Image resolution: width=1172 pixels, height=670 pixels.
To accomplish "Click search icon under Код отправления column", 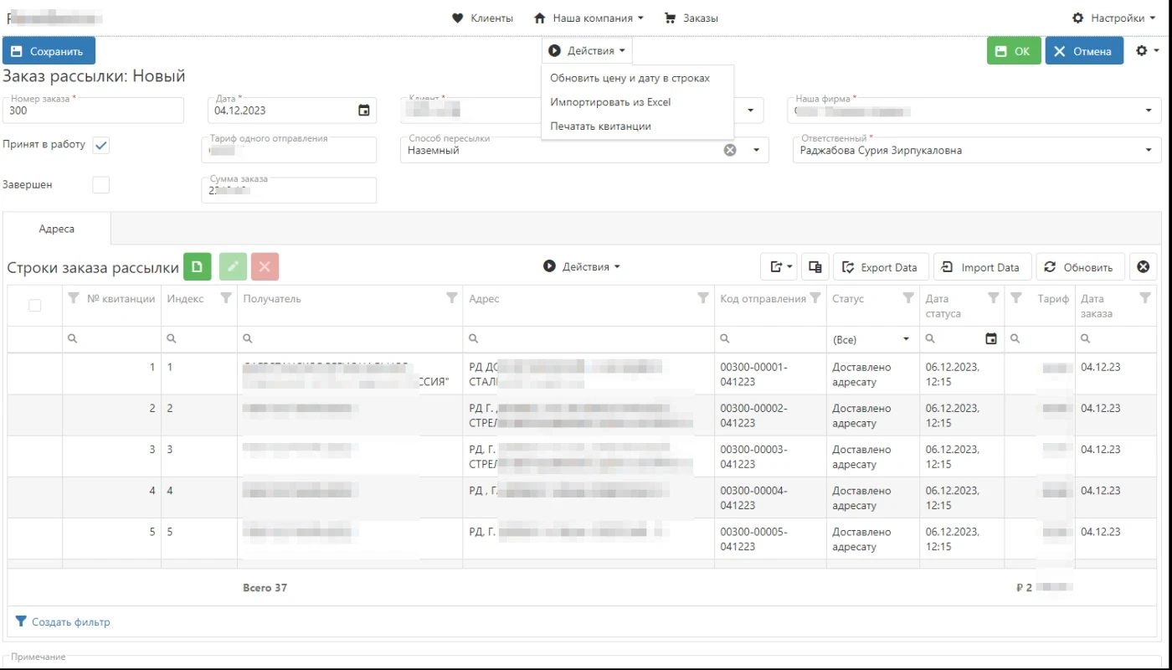I will [x=725, y=339].
